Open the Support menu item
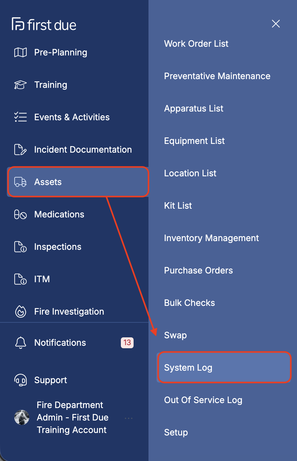297x461 pixels. [51, 380]
